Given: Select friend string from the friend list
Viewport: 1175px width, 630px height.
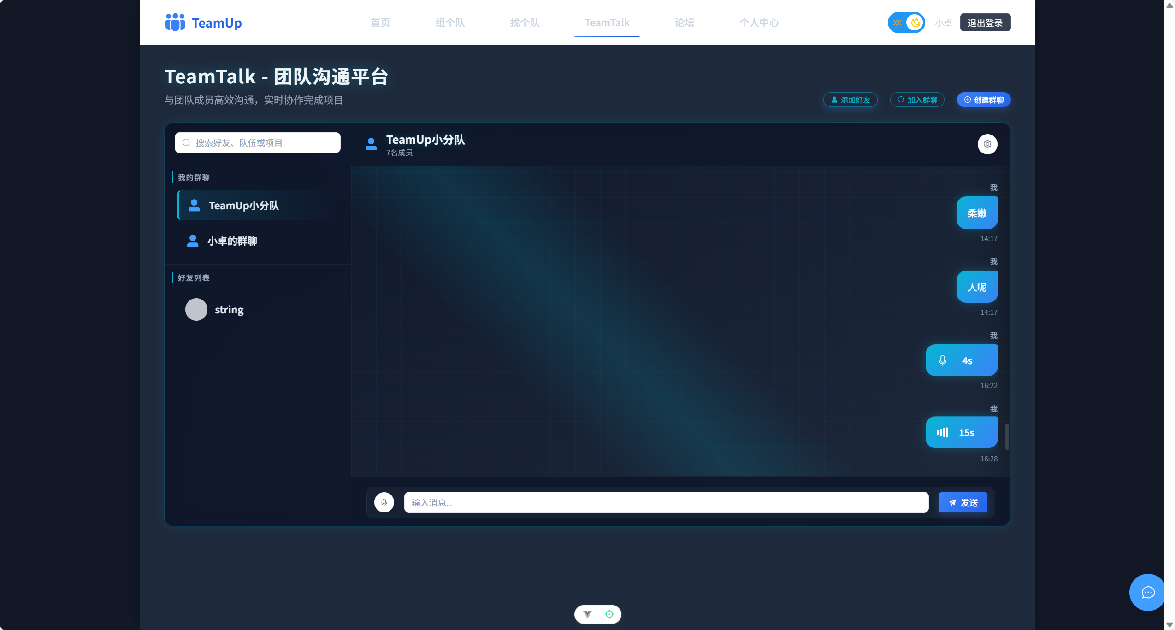Looking at the screenshot, I should 229,309.
